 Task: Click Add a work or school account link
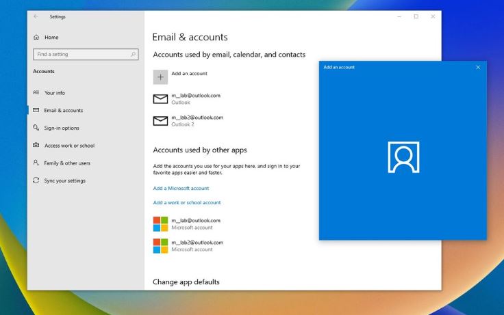click(187, 203)
